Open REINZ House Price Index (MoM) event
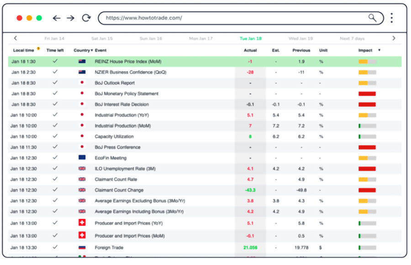The width and height of the screenshot is (411, 265). (128, 62)
